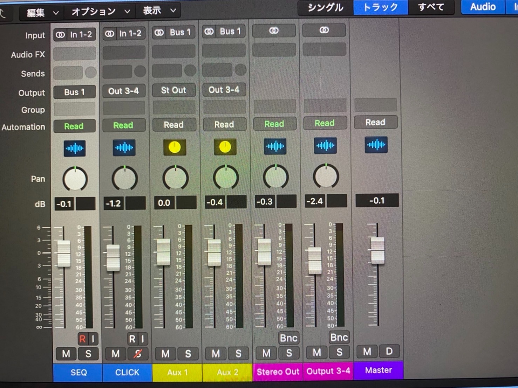Click stereo link icon on Output 3-4

pos(324,30)
